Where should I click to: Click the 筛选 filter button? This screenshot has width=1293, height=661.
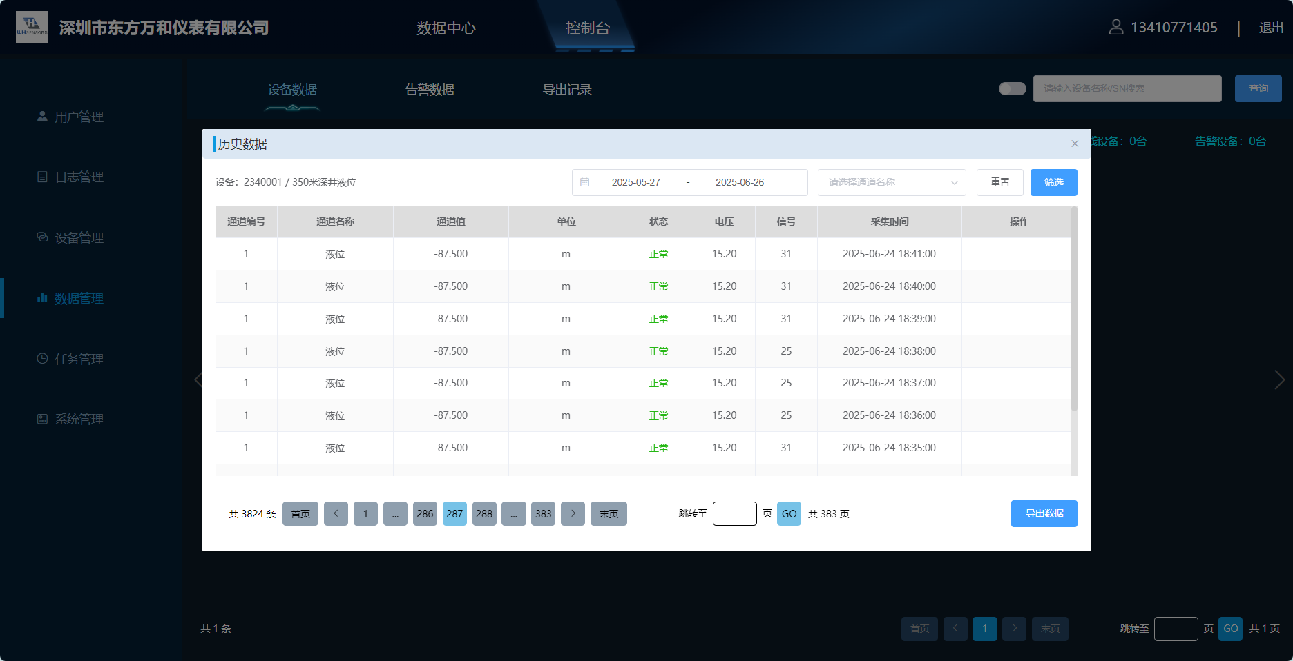pyautogui.click(x=1053, y=182)
